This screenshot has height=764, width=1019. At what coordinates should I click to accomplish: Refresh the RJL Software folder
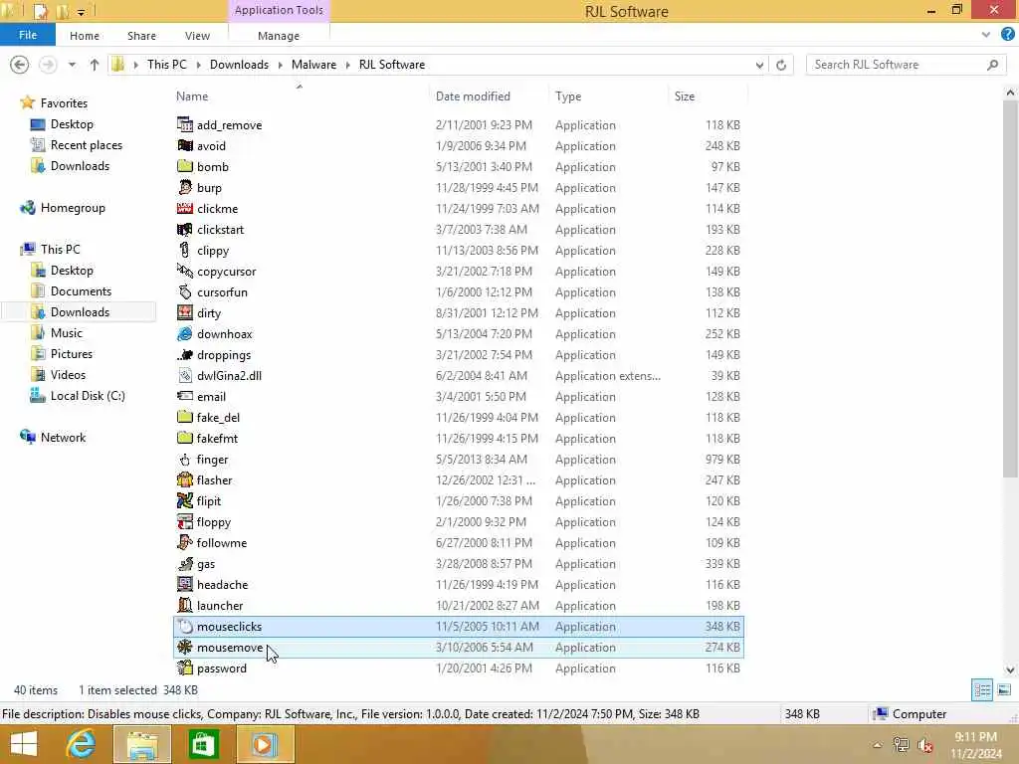point(781,65)
